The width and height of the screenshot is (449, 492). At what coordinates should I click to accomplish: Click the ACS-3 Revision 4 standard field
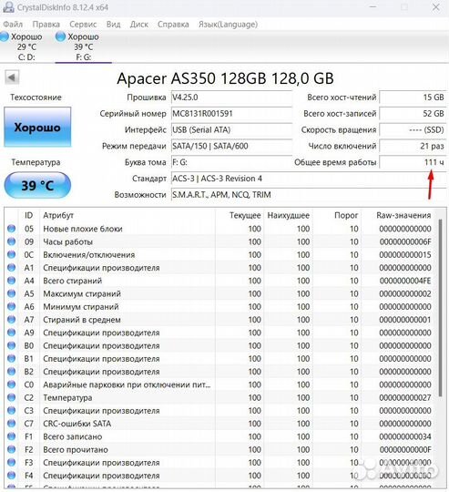[308, 179]
